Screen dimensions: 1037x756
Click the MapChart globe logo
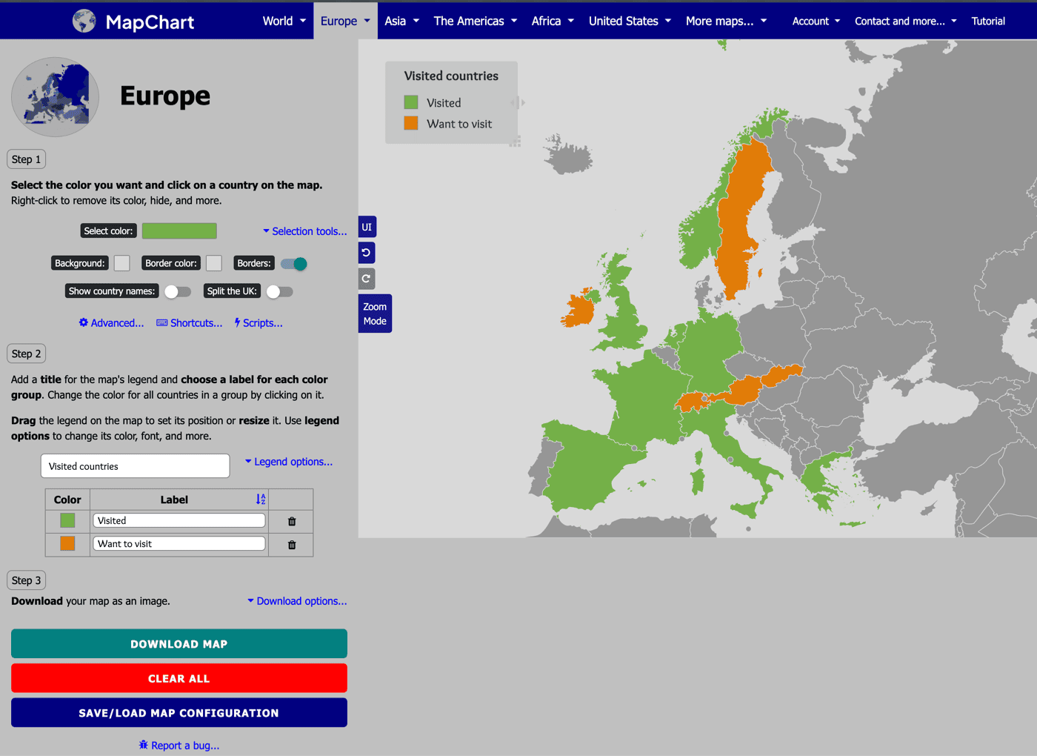click(84, 21)
